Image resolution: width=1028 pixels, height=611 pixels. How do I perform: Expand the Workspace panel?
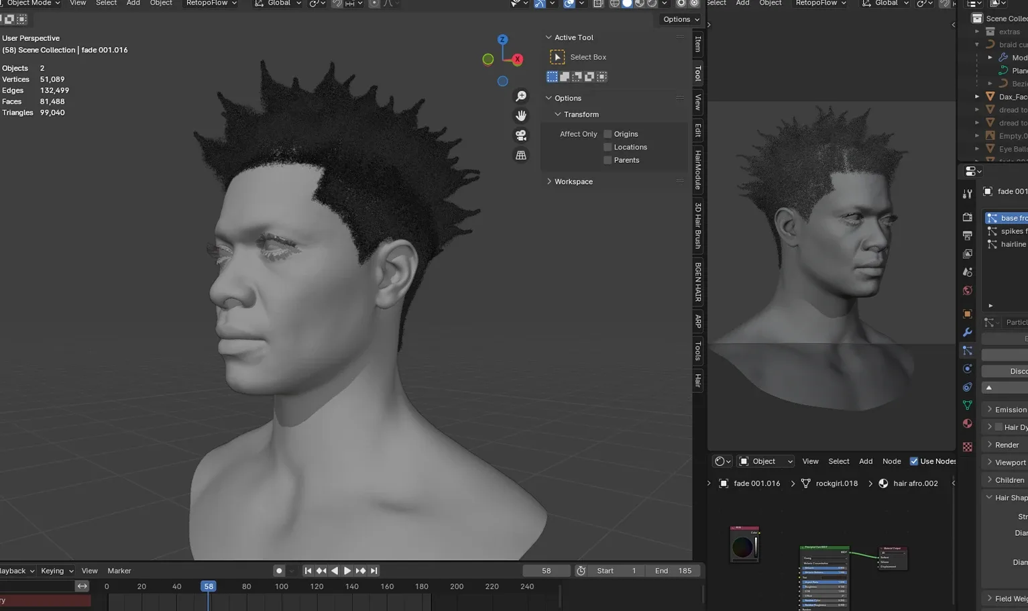[x=573, y=182]
